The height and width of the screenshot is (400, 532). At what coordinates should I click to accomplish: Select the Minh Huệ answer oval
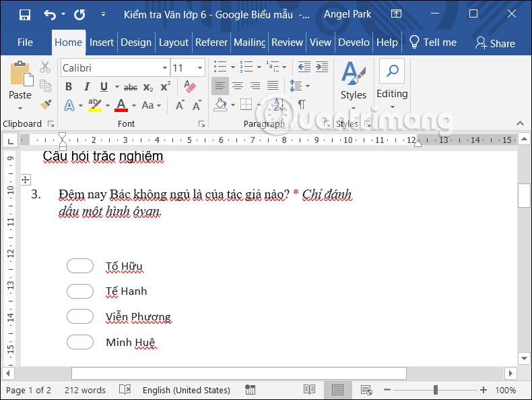click(x=80, y=342)
